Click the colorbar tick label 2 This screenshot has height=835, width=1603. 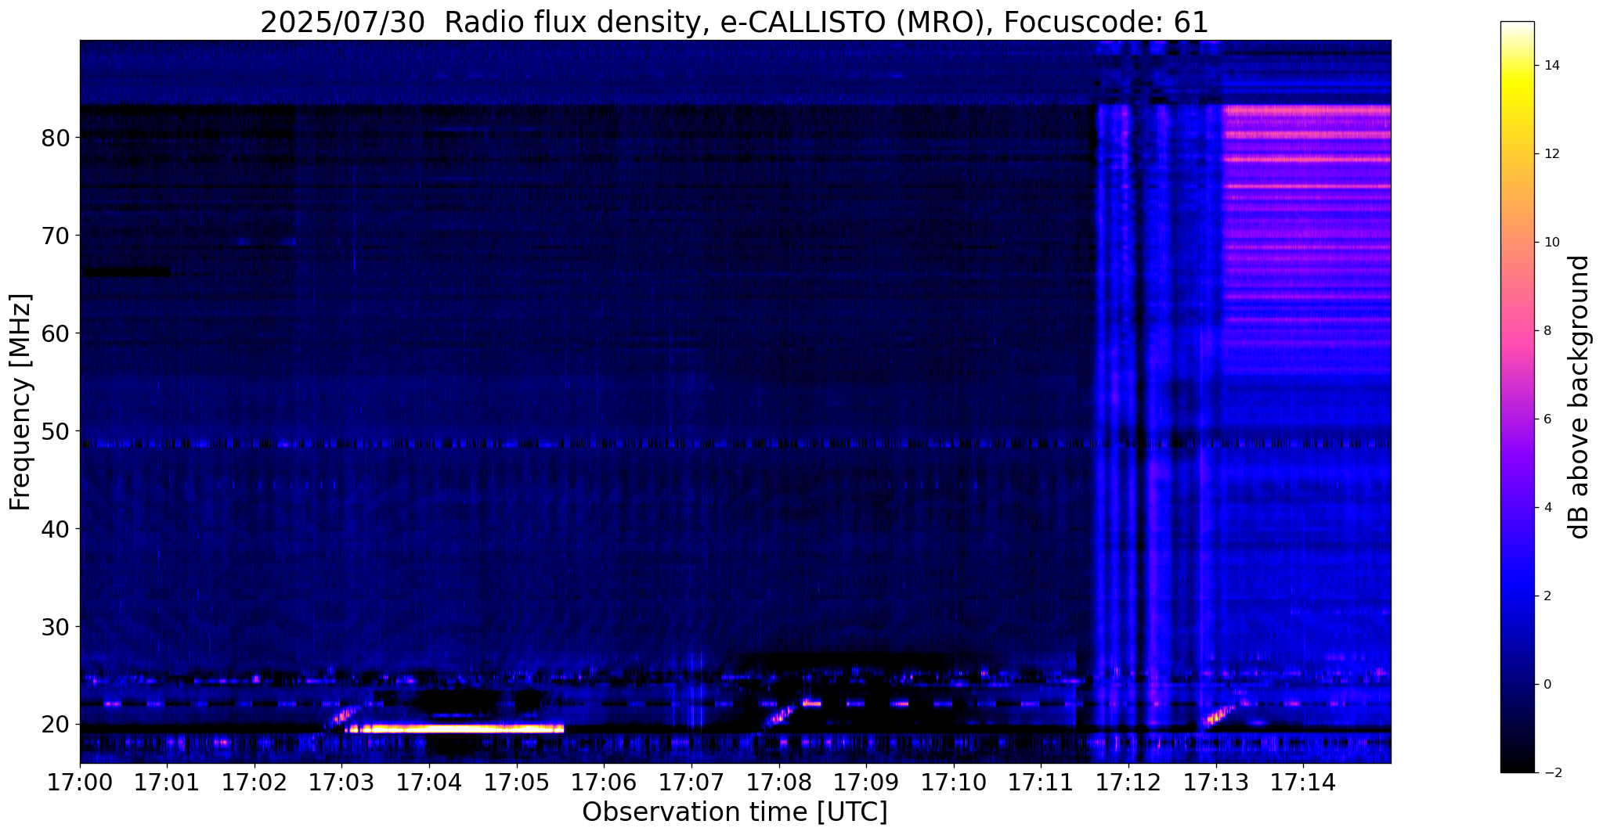(1547, 596)
